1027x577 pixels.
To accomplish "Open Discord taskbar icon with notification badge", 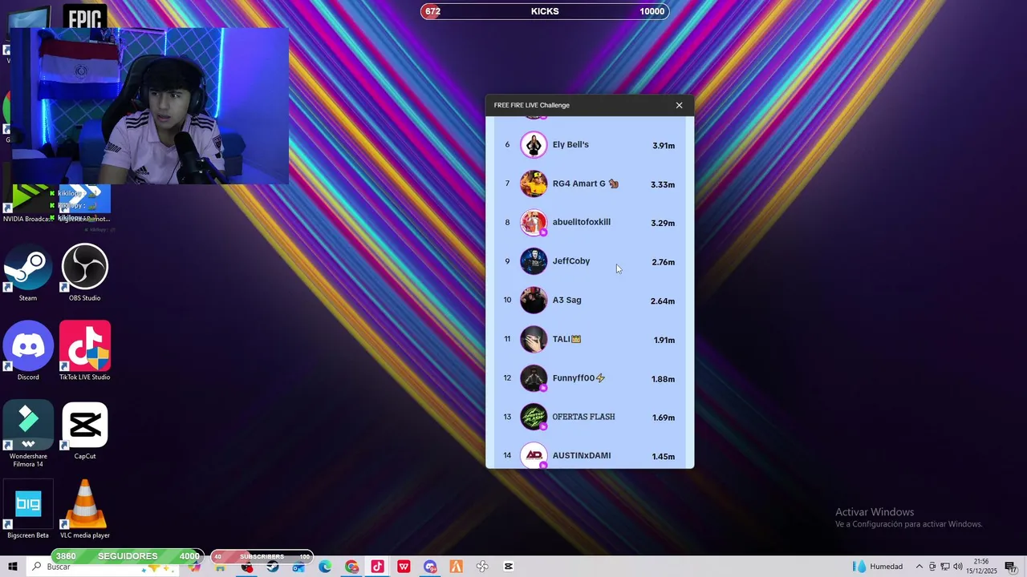I will (x=430, y=567).
